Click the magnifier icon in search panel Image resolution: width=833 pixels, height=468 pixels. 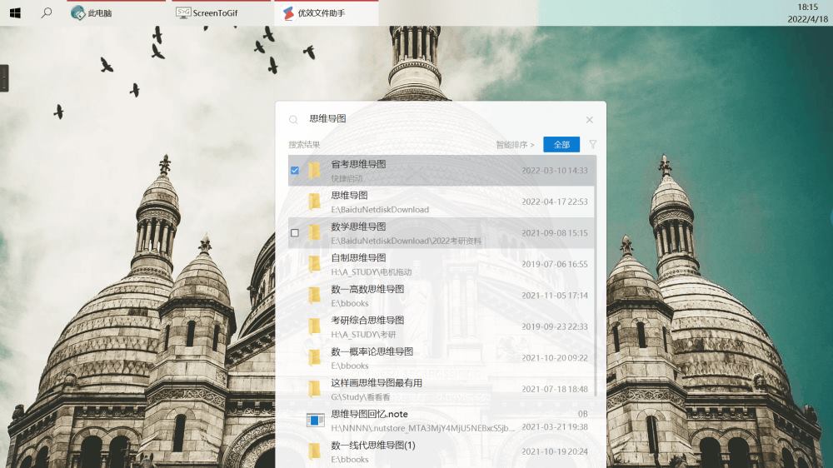[294, 120]
